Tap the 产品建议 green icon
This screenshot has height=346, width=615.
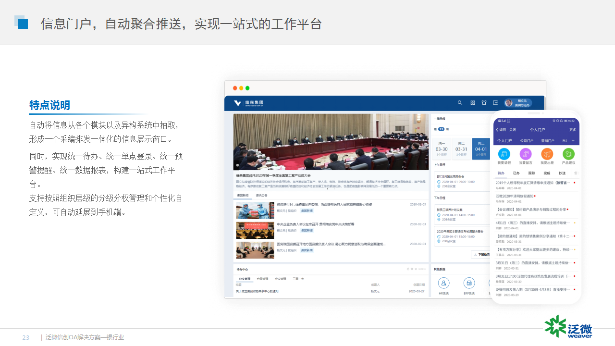point(568,154)
